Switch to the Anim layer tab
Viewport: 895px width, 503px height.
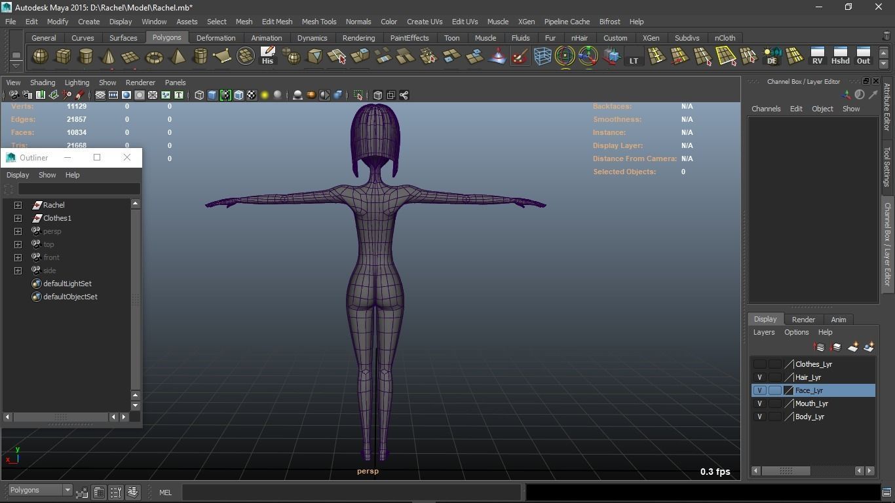[839, 320]
